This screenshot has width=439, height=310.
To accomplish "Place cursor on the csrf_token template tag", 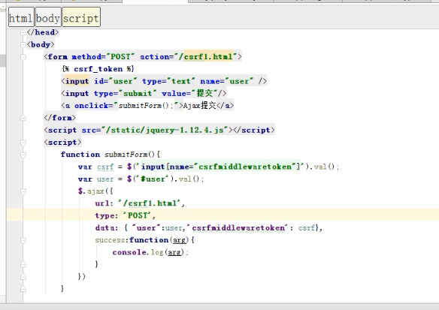I will [98, 69].
